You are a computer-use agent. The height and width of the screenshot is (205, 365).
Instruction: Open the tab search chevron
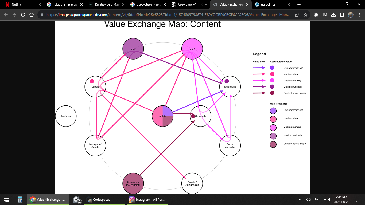[322, 4]
